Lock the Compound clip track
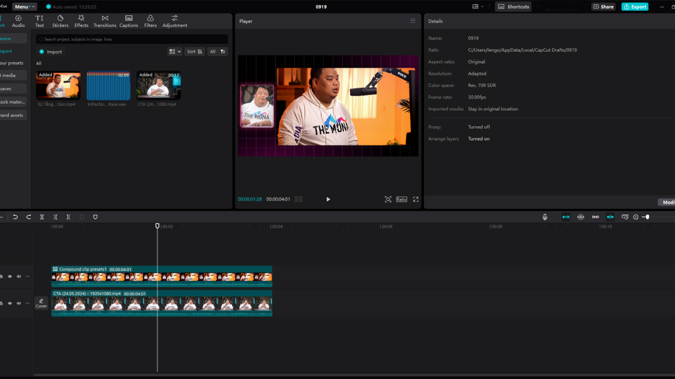The width and height of the screenshot is (675, 379). (1, 276)
